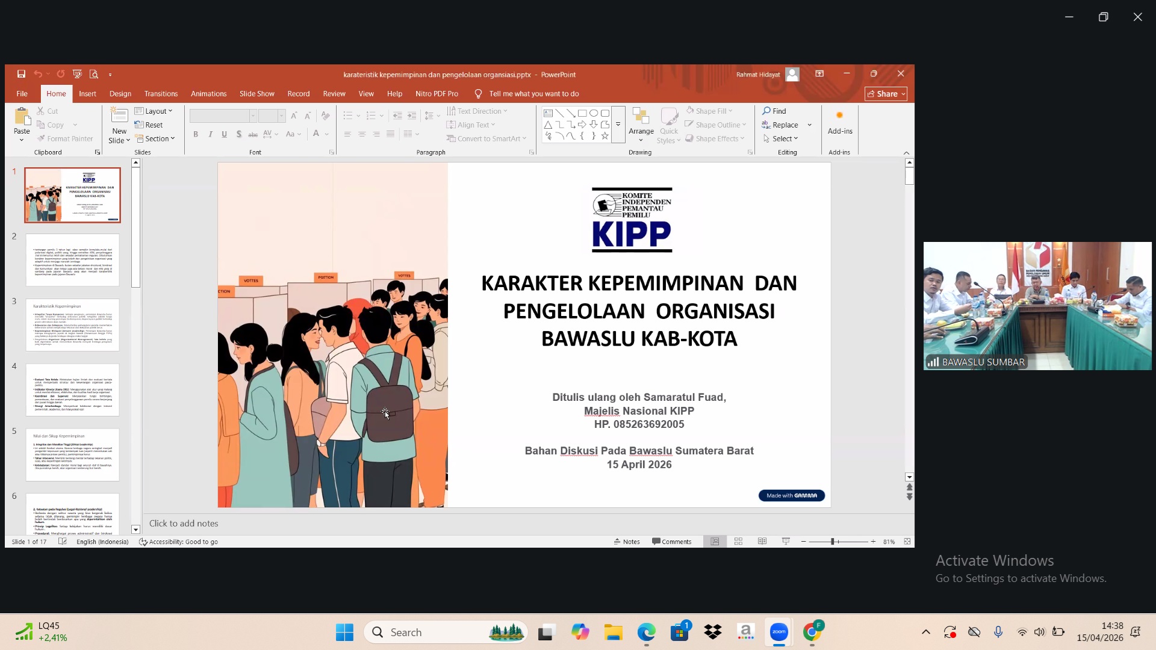Click Replace in Editing group

[780, 125]
